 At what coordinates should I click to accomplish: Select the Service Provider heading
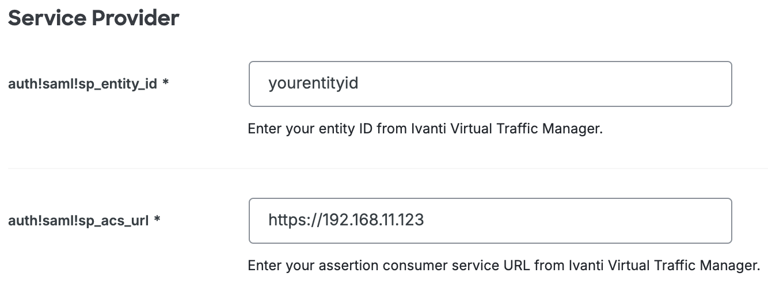[x=93, y=18]
